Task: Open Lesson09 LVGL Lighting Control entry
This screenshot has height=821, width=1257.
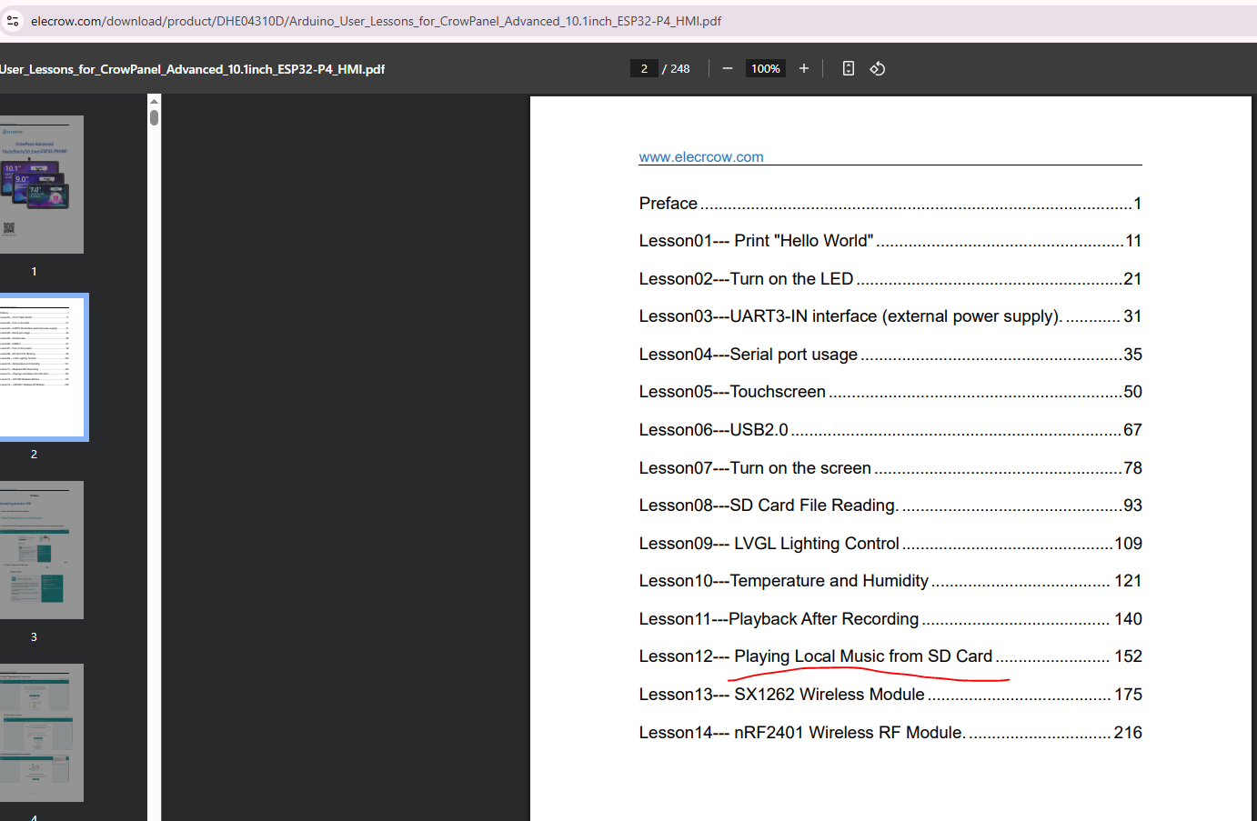Action: click(x=769, y=544)
